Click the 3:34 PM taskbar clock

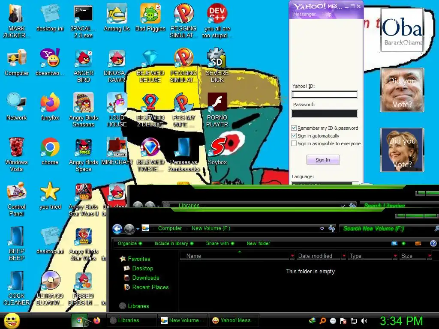pos(401,321)
